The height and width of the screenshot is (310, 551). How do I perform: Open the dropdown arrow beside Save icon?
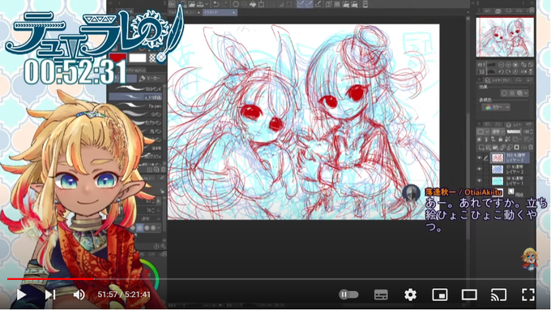pyautogui.click(x=207, y=4)
